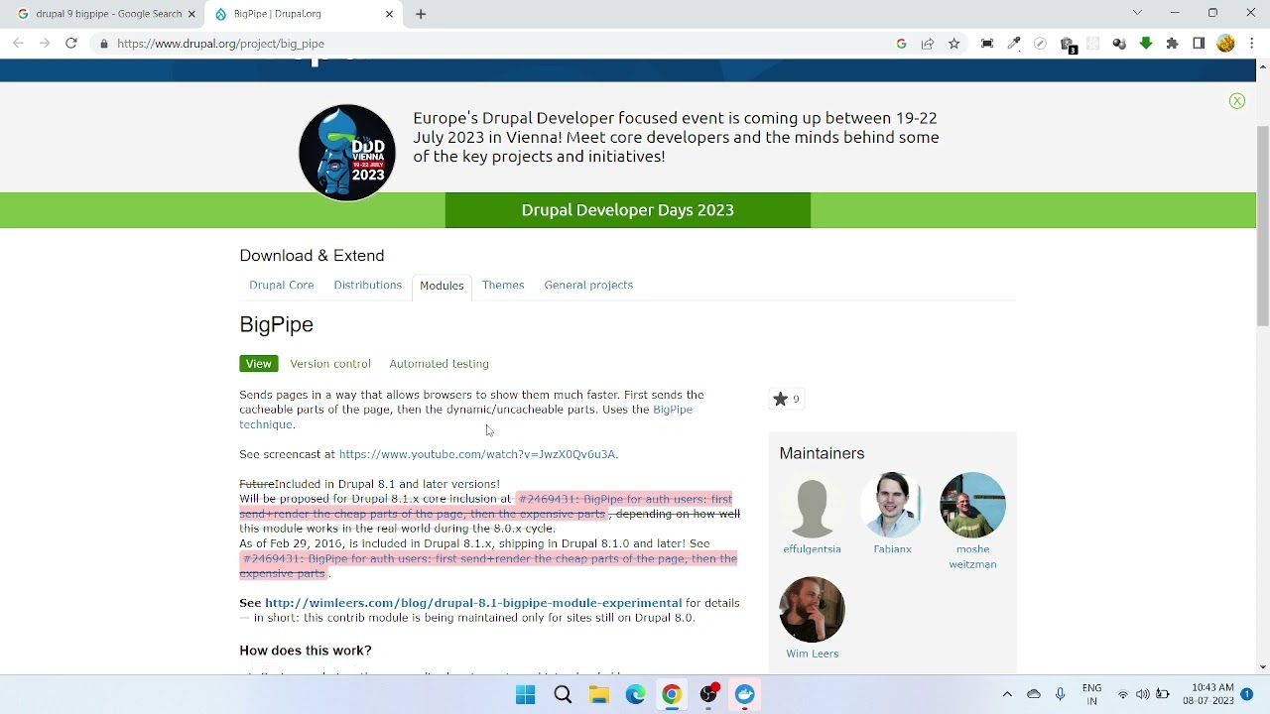Click the ENG IN language indicator
Screen dimensions: 1270x714
pyautogui.click(x=1091, y=694)
